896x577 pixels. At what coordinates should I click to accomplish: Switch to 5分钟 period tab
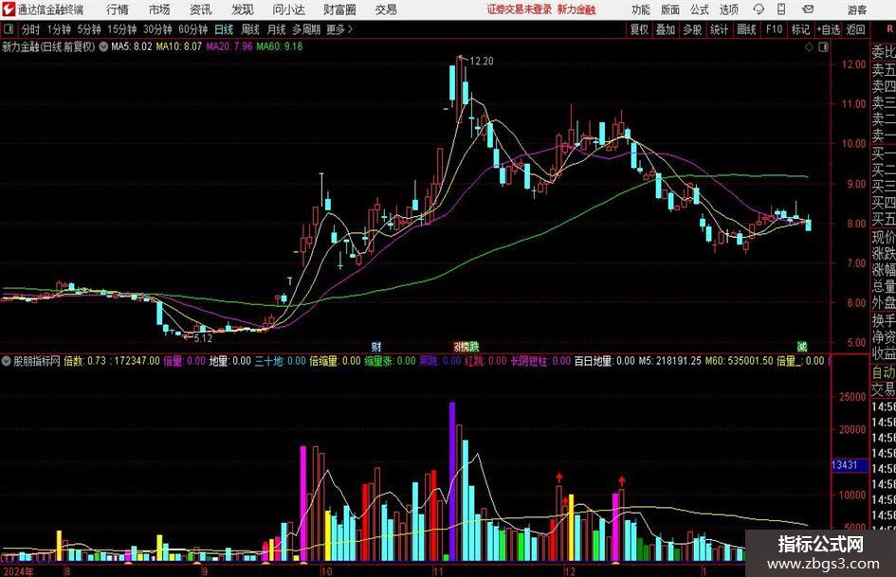click(x=88, y=29)
